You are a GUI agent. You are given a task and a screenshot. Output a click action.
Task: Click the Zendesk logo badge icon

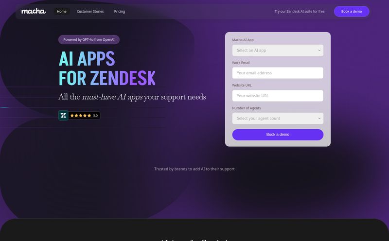click(63, 115)
